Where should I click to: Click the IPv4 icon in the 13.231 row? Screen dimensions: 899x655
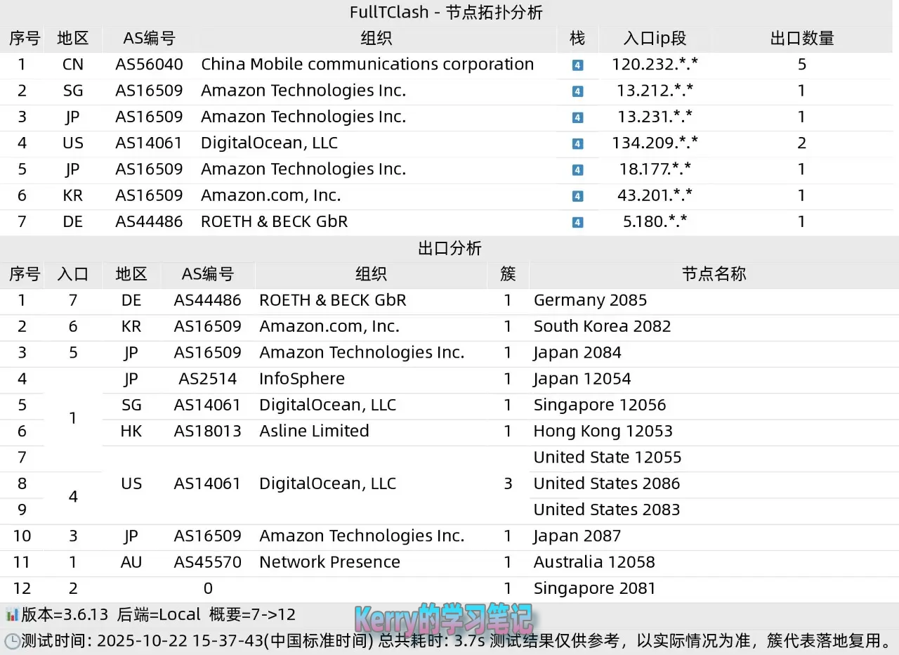pyautogui.click(x=577, y=117)
